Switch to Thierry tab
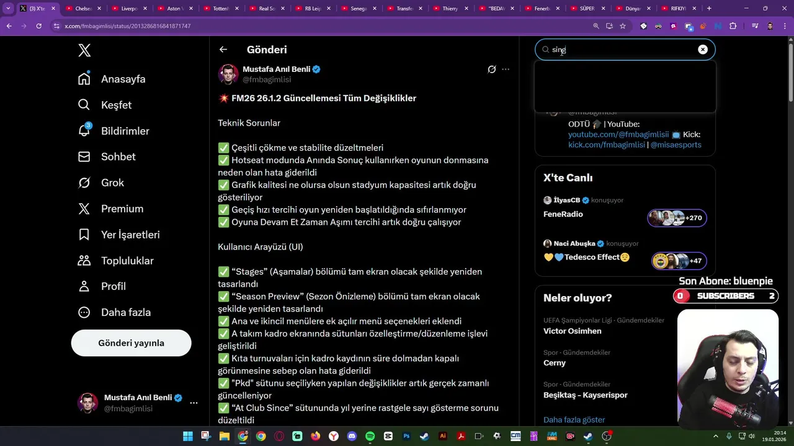The width and height of the screenshot is (794, 446). click(450, 9)
